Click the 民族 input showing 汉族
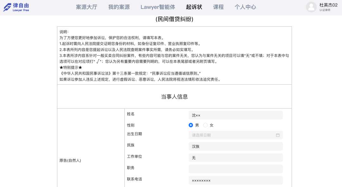This screenshot has width=342, height=187. click(x=236, y=146)
